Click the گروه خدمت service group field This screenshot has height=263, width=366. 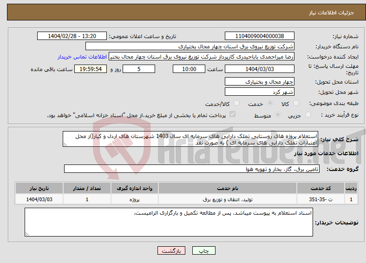pyautogui.click(x=192, y=169)
